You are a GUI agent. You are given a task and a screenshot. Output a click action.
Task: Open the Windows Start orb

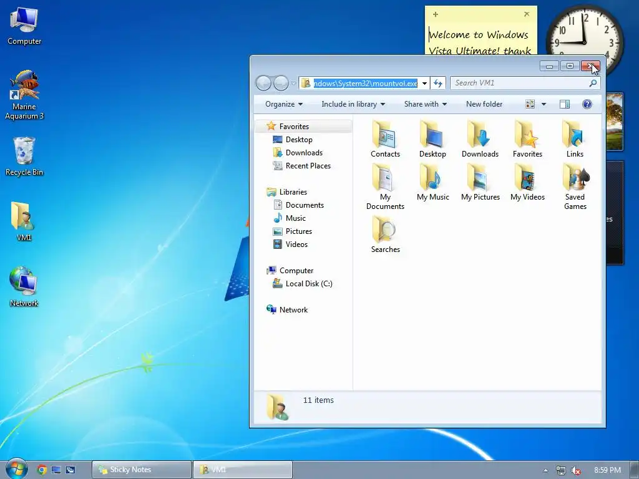pyautogui.click(x=17, y=469)
